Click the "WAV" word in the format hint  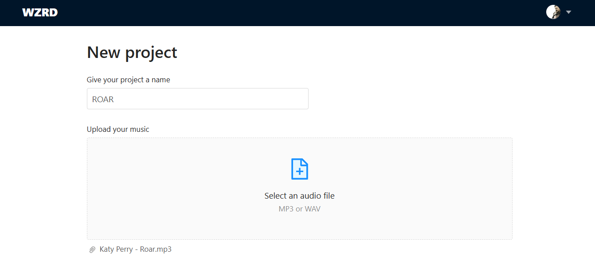point(312,209)
